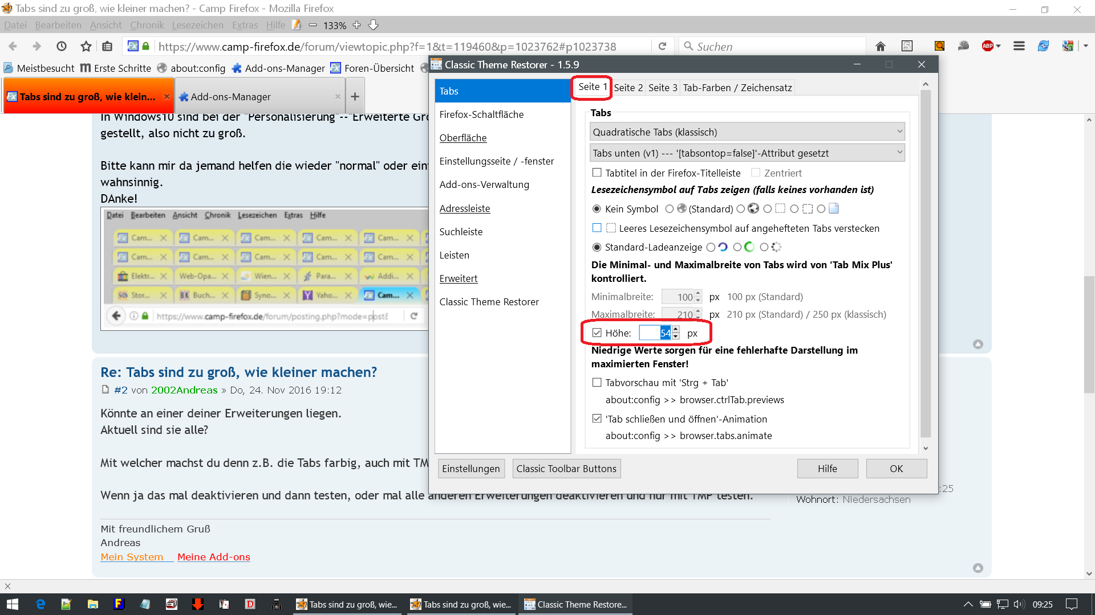
Task: Toggle the Höhe checkbox
Action: [597, 333]
